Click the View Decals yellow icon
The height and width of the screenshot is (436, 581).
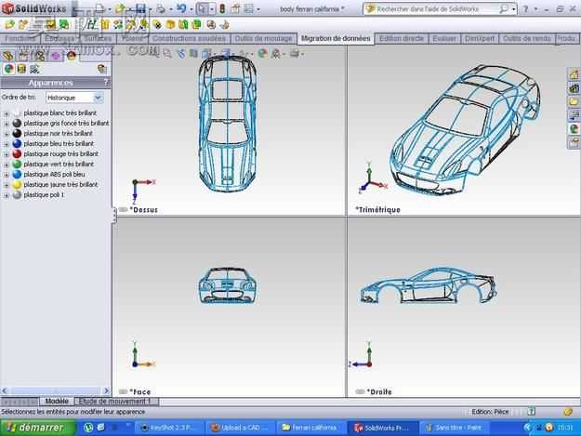pos(21,69)
